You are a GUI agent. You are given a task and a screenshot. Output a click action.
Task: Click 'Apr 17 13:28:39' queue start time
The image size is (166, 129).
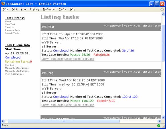pos(17,53)
